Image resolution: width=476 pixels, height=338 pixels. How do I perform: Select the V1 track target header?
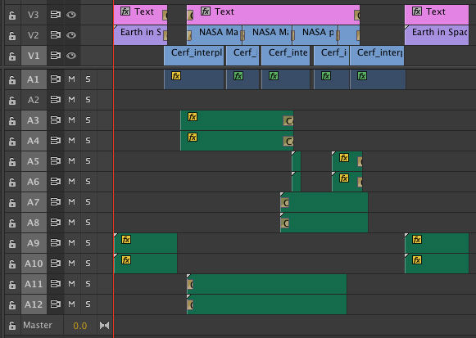pos(34,56)
